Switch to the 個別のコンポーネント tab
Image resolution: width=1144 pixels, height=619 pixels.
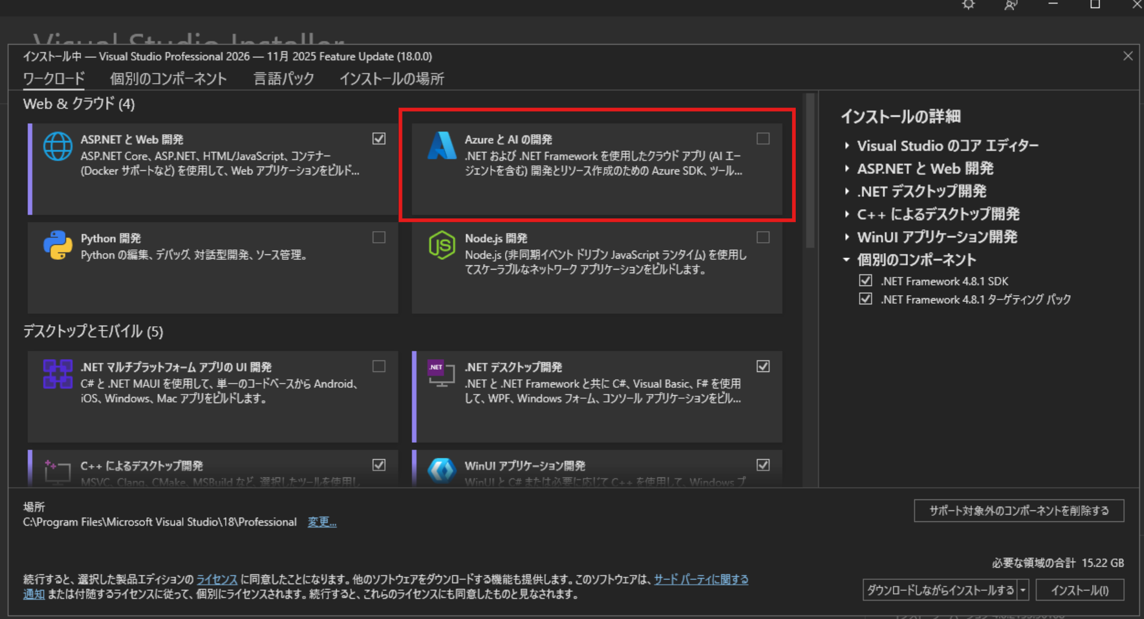coord(168,79)
